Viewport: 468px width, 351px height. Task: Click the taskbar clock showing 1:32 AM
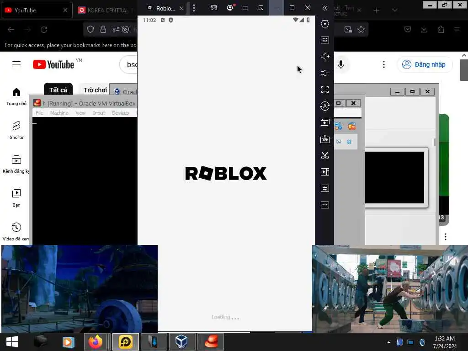pos(445,342)
